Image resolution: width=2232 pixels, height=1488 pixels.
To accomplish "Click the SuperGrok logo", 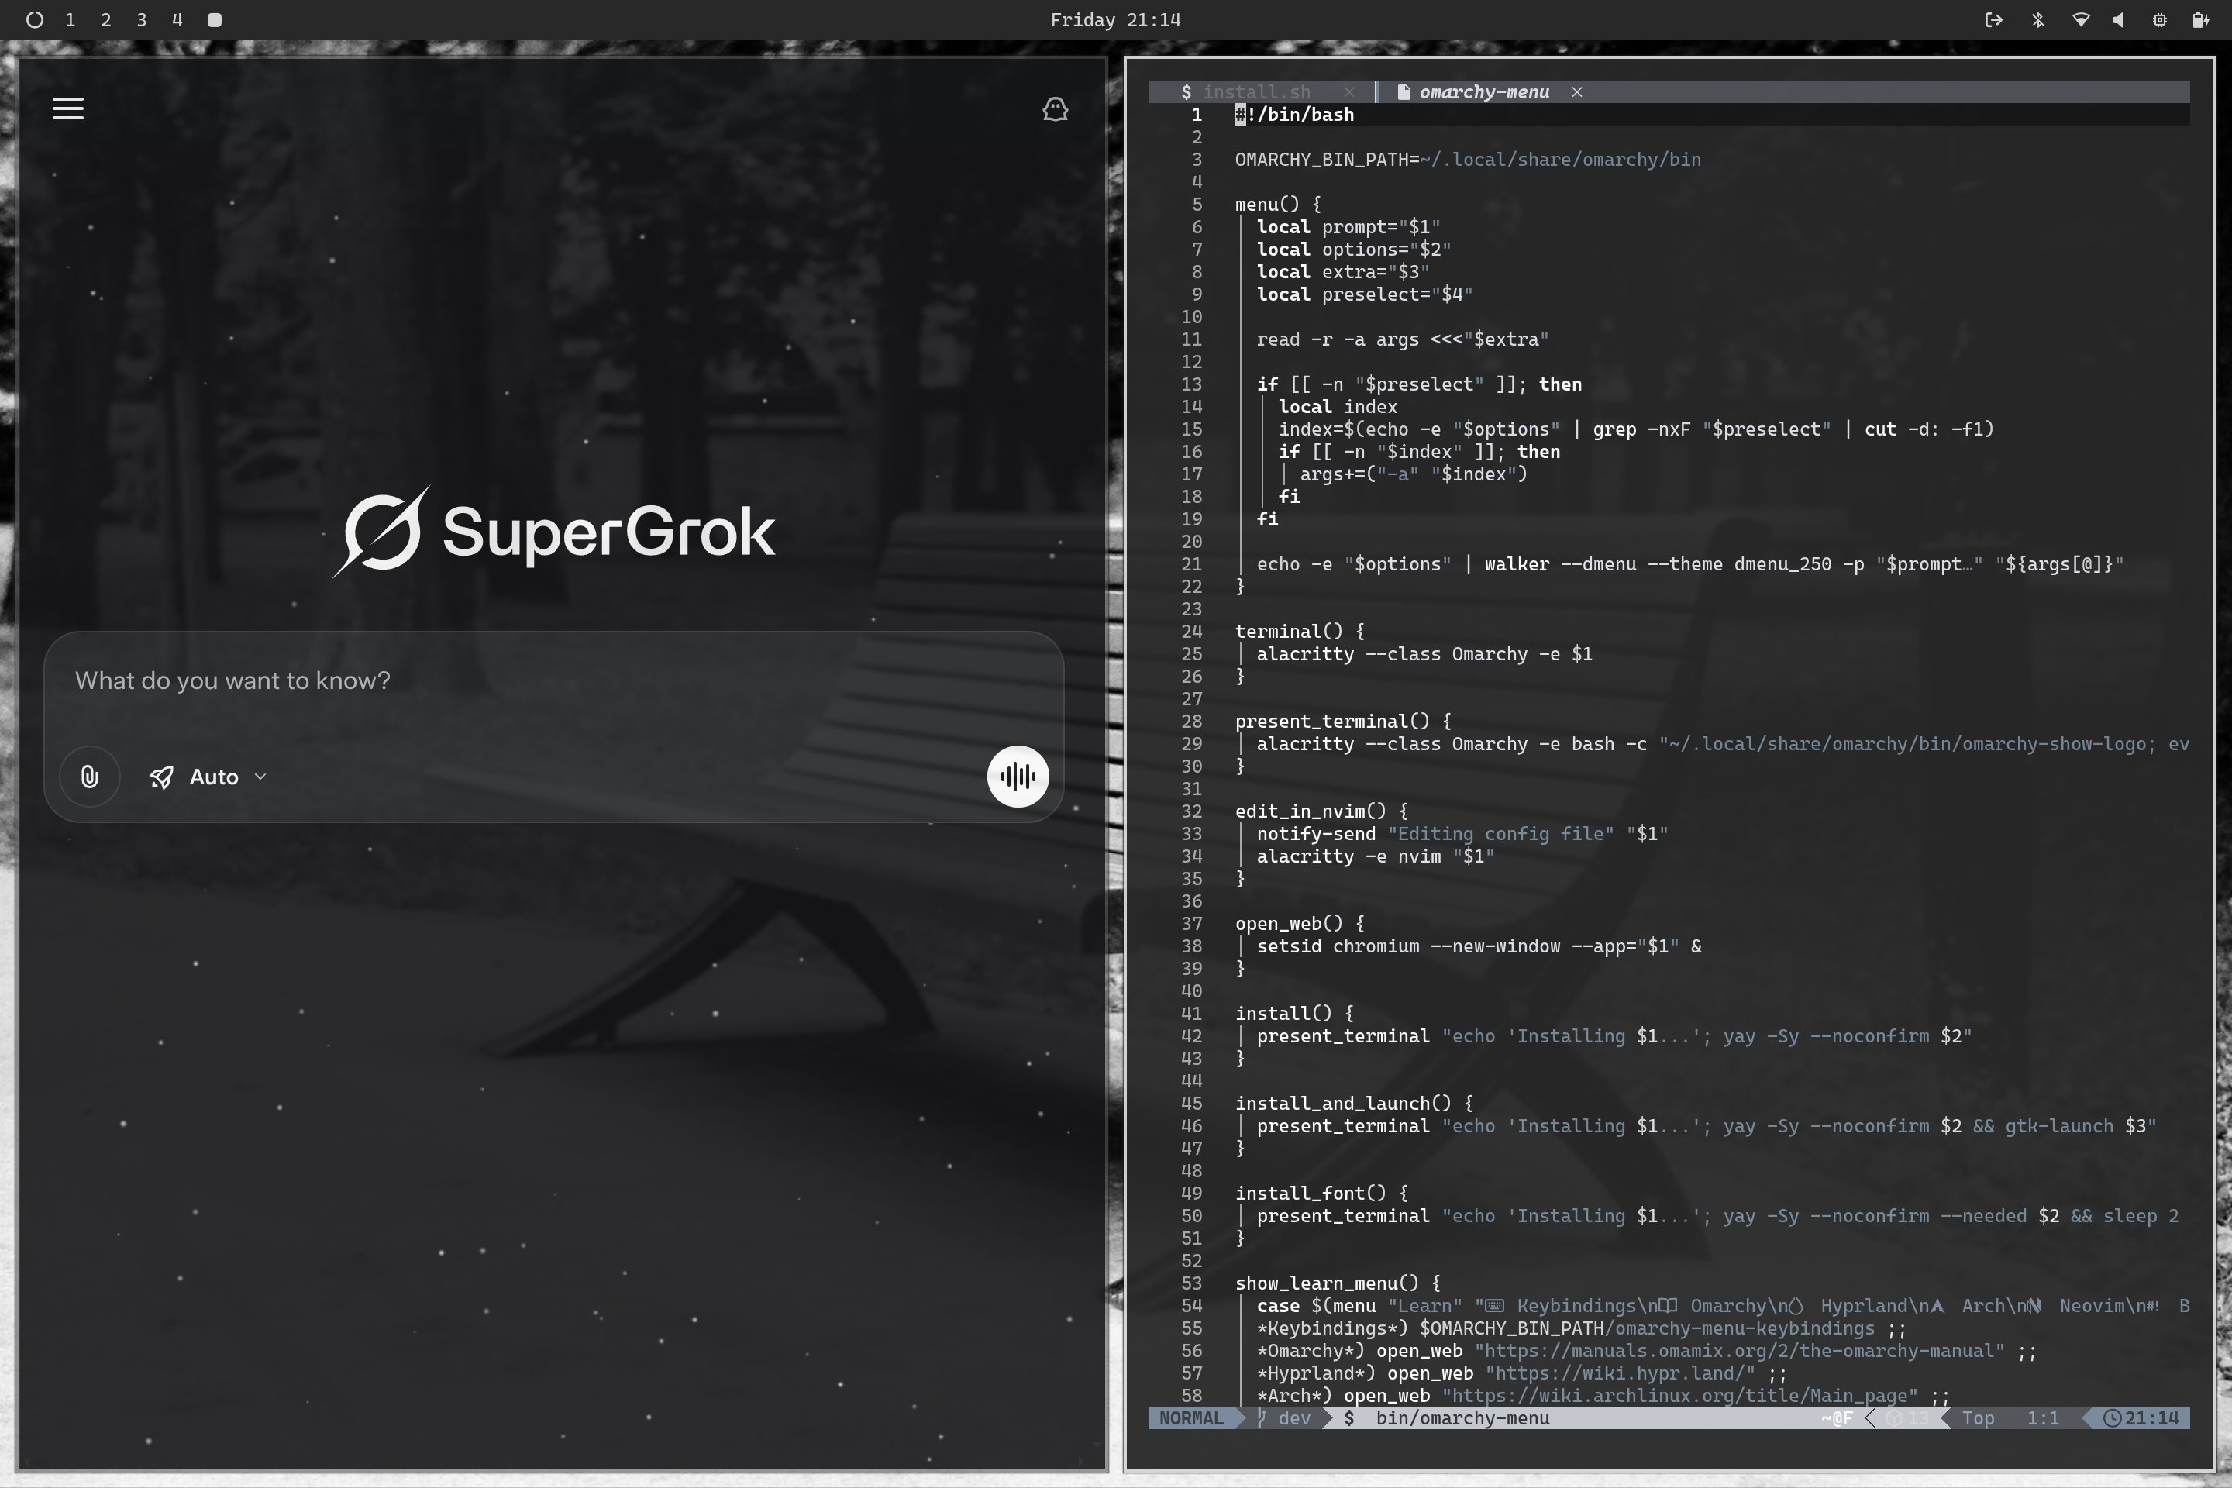I will tap(554, 532).
